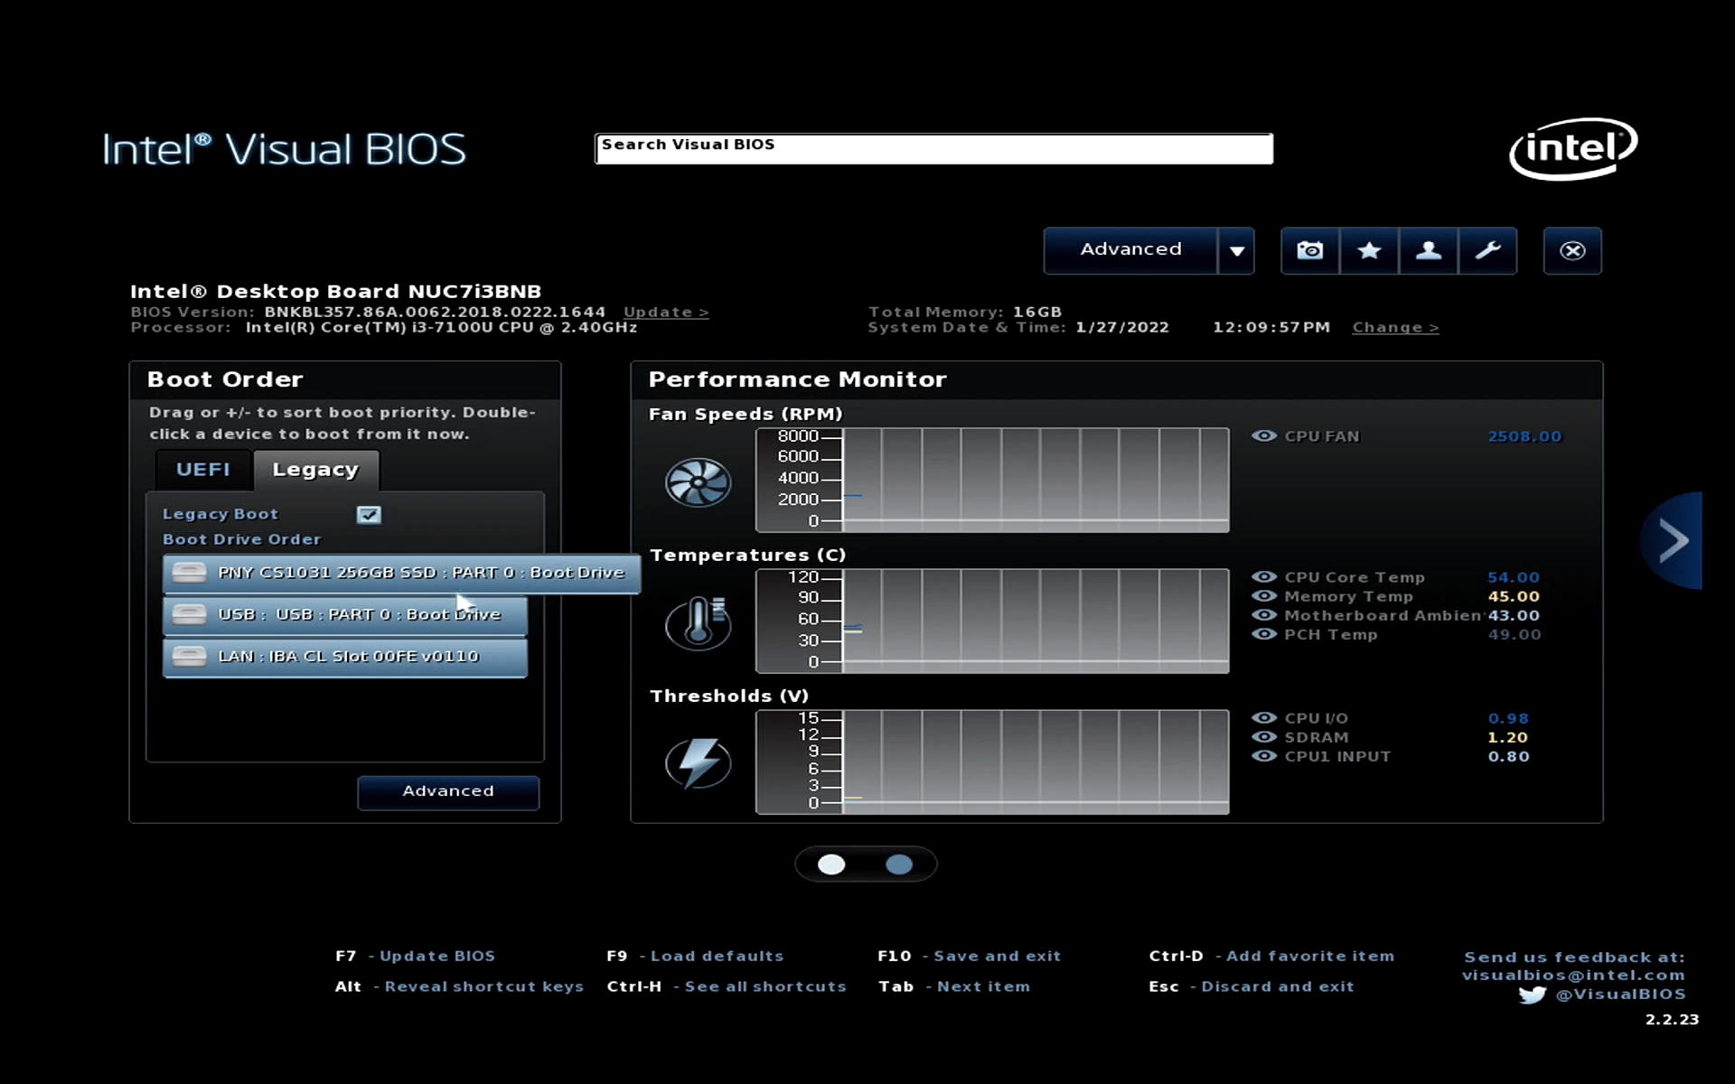The width and height of the screenshot is (1735, 1084).
Task: Select the Legacy boot tab
Action: 315,470
